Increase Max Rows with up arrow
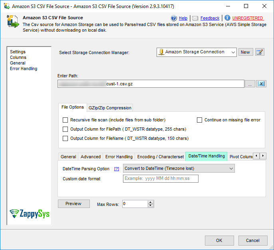 (x=151, y=202)
